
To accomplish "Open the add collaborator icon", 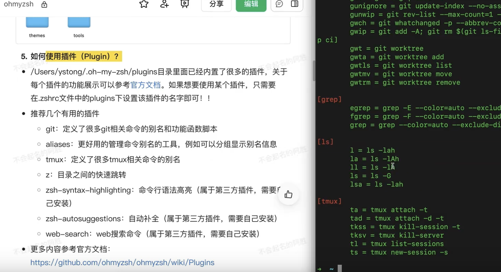I will (x=164, y=4).
